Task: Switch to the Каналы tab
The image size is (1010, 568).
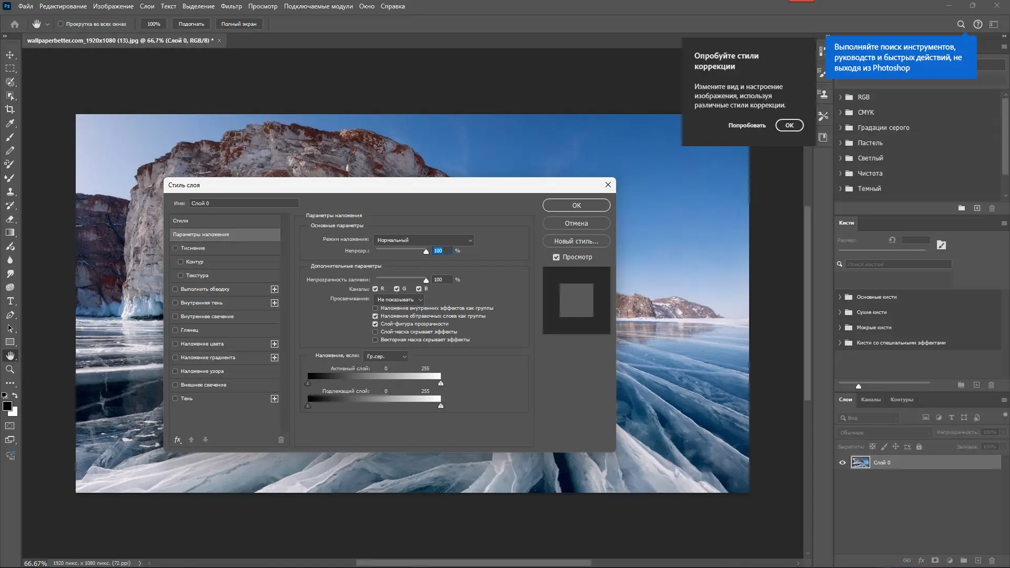Action: (871, 400)
